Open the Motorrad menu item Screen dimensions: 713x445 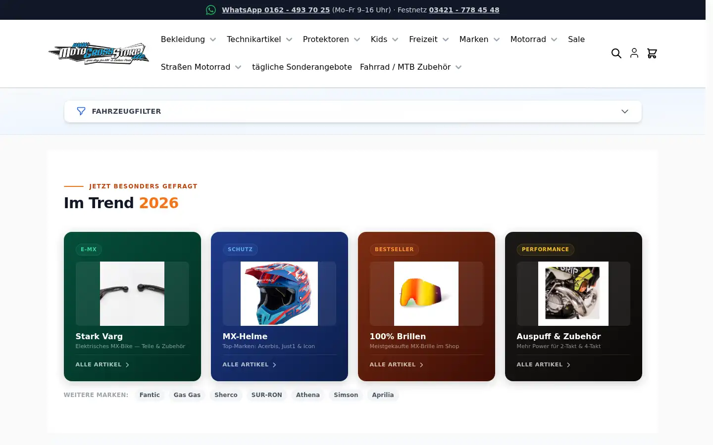pos(528,39)
